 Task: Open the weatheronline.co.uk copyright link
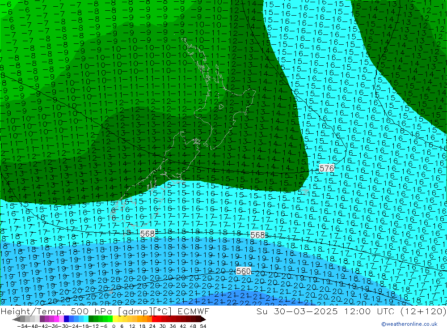tap(409, 324)
